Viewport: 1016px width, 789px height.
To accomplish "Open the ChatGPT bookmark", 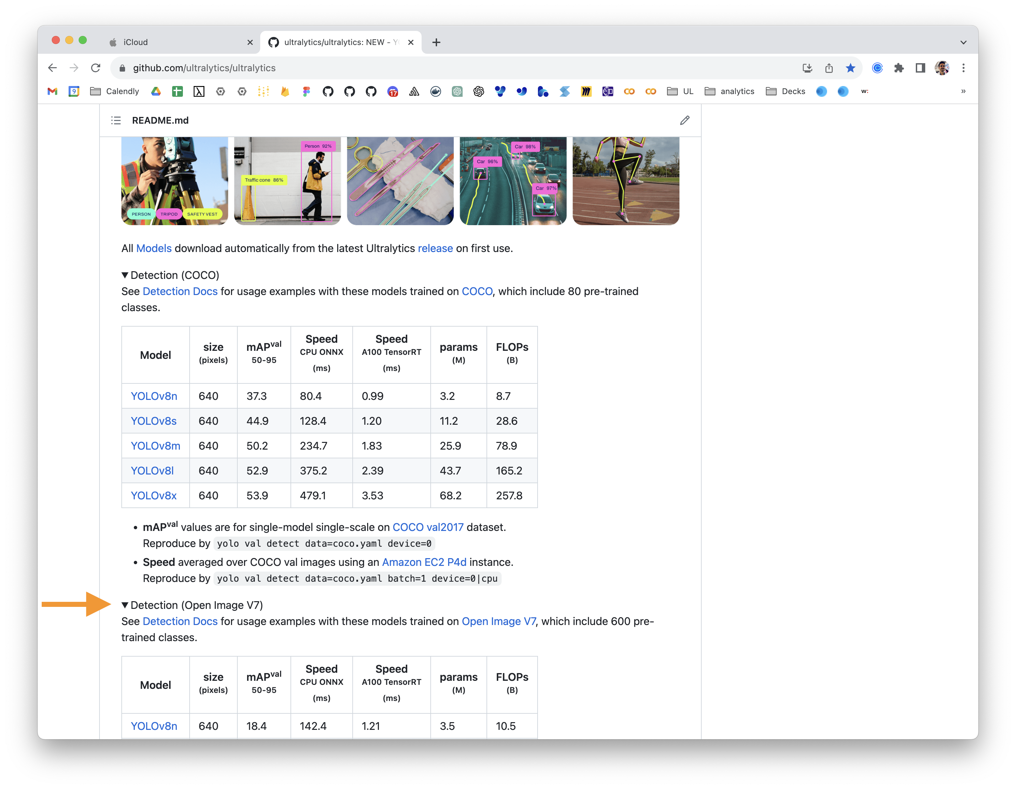I will (458, 92).
